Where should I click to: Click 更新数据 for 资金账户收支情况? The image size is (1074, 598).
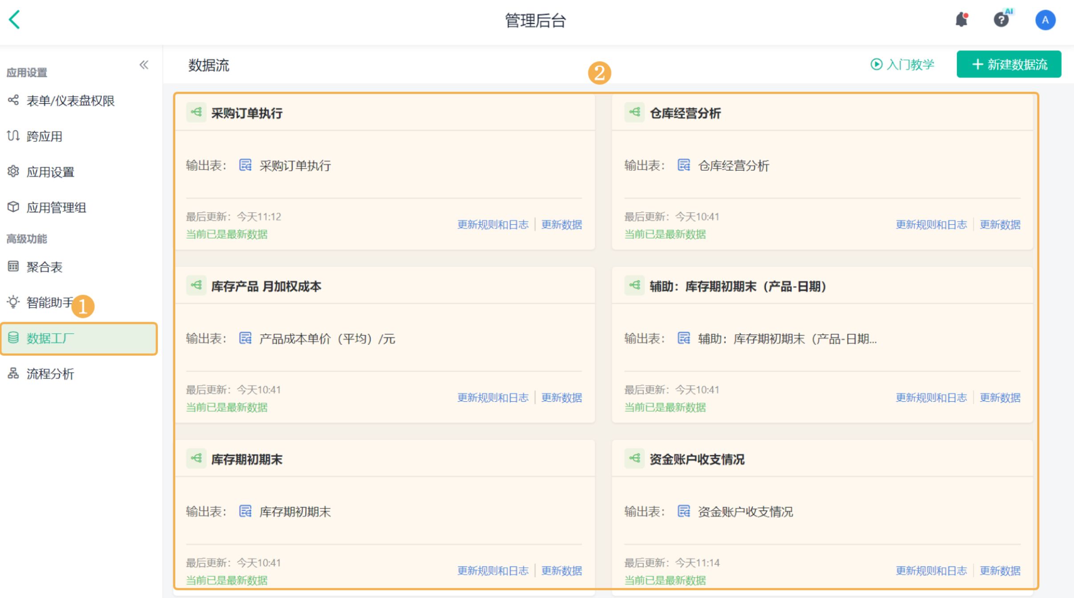1000,570
